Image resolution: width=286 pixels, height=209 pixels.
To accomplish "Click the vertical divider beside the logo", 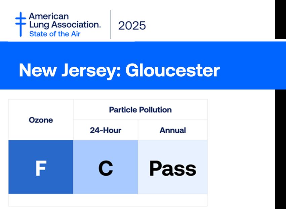I will tap(111, 25).
